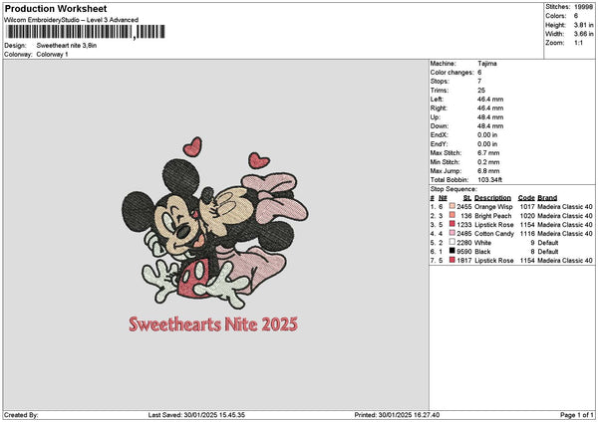Select the Stitches value 19998
The height and width of the screenshot is (422, 598).
tap(583, 7)
